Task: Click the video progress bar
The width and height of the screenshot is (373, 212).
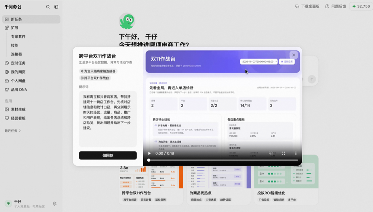Action: click(x=223, y=160)
